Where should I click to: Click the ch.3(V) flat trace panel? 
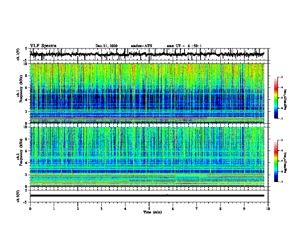(149, 196)
